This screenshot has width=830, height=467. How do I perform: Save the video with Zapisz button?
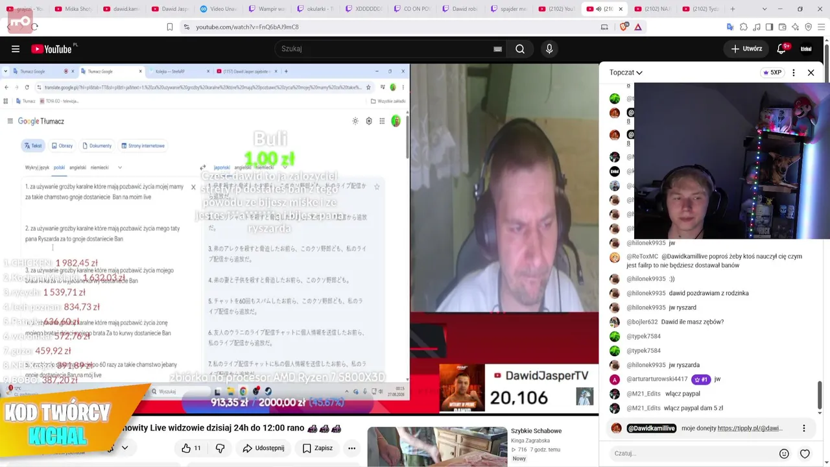click(317, 448)
